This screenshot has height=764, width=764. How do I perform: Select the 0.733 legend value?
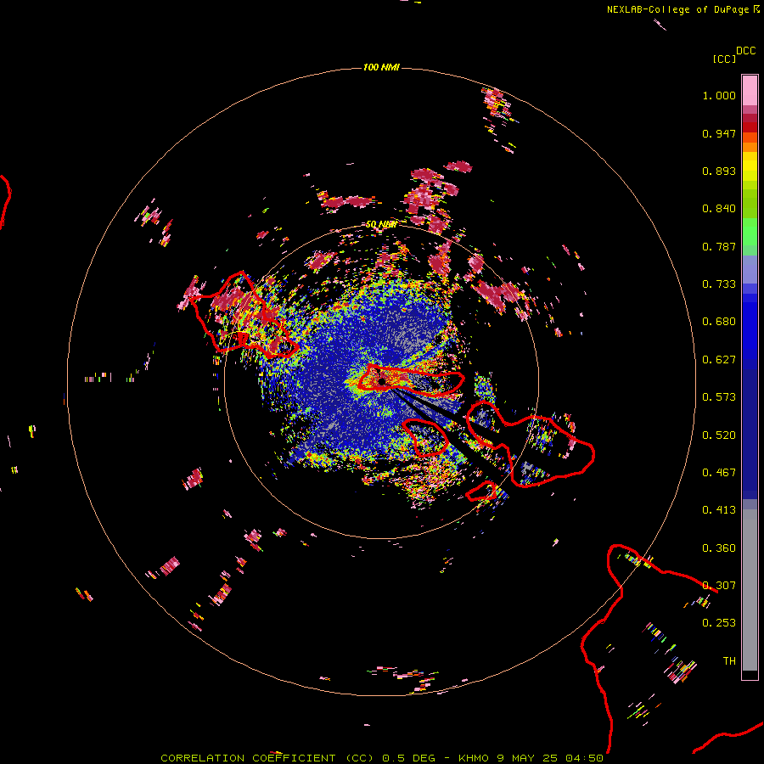[719, 284]
